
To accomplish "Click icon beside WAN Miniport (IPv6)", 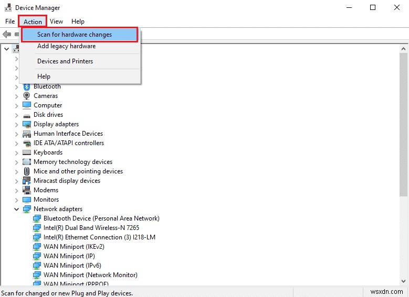I will [x=37, y=266].
